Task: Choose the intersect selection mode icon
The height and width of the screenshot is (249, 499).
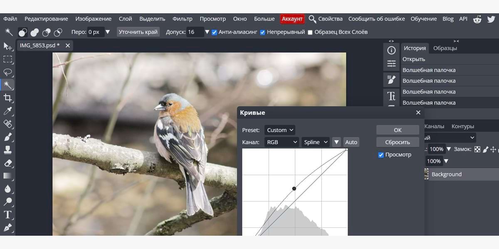Action: click(x=58, y=32)
